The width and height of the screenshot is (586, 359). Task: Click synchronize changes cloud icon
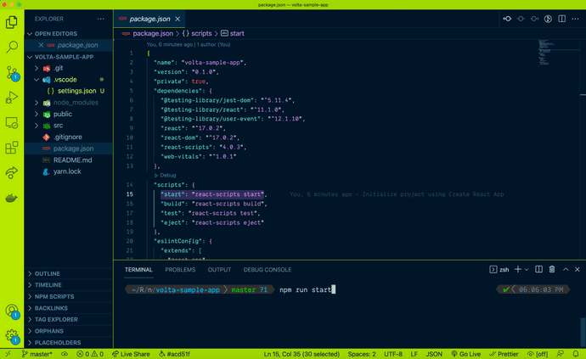point(65,354)
